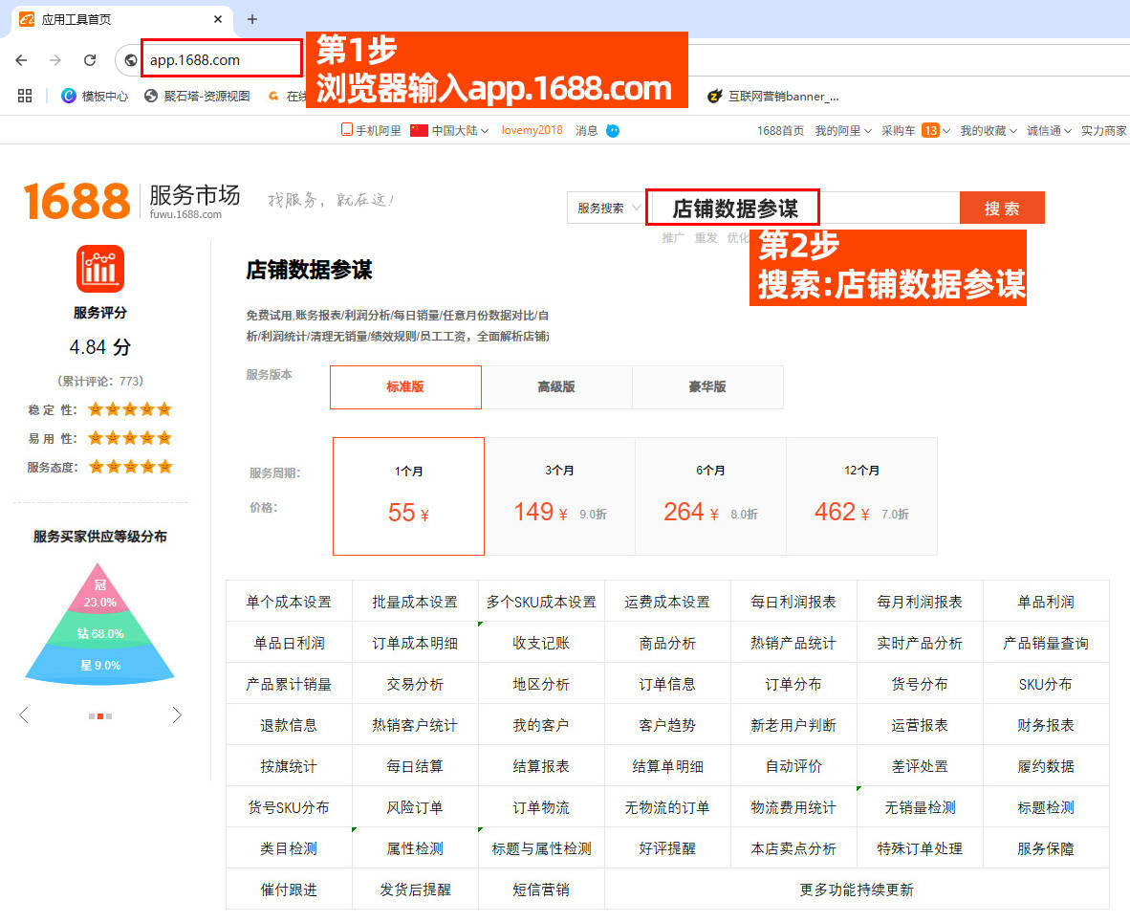Viewport: 1130px width, 923px height.
Task: Choose the 12个月 service period at 462¥
Action: (861, 496)
